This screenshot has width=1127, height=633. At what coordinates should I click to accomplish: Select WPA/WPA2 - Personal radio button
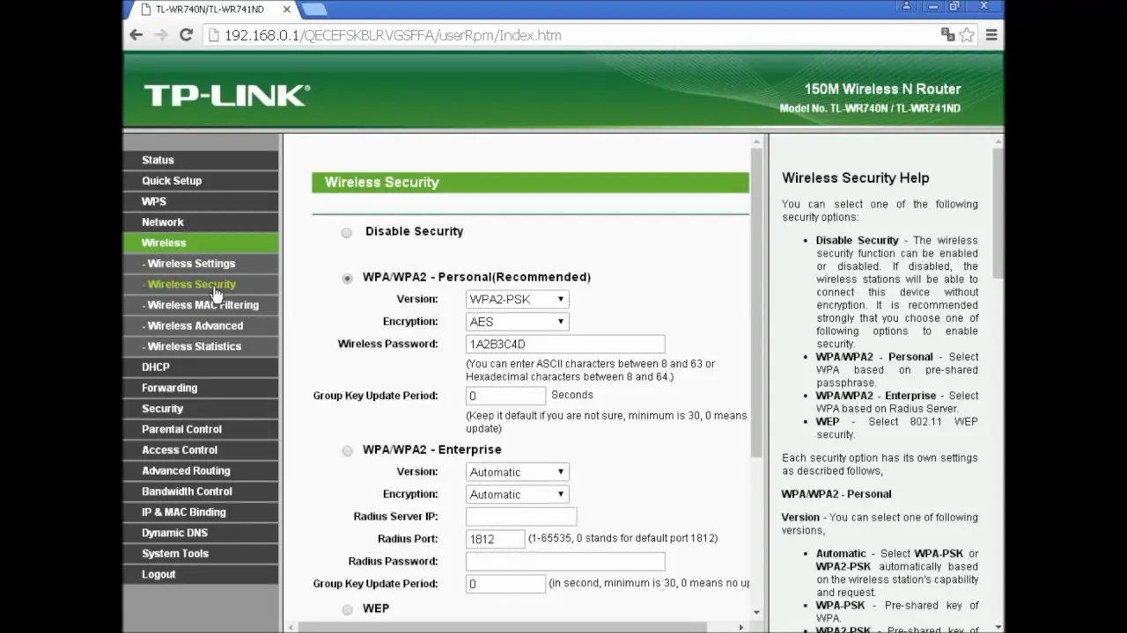347,278
